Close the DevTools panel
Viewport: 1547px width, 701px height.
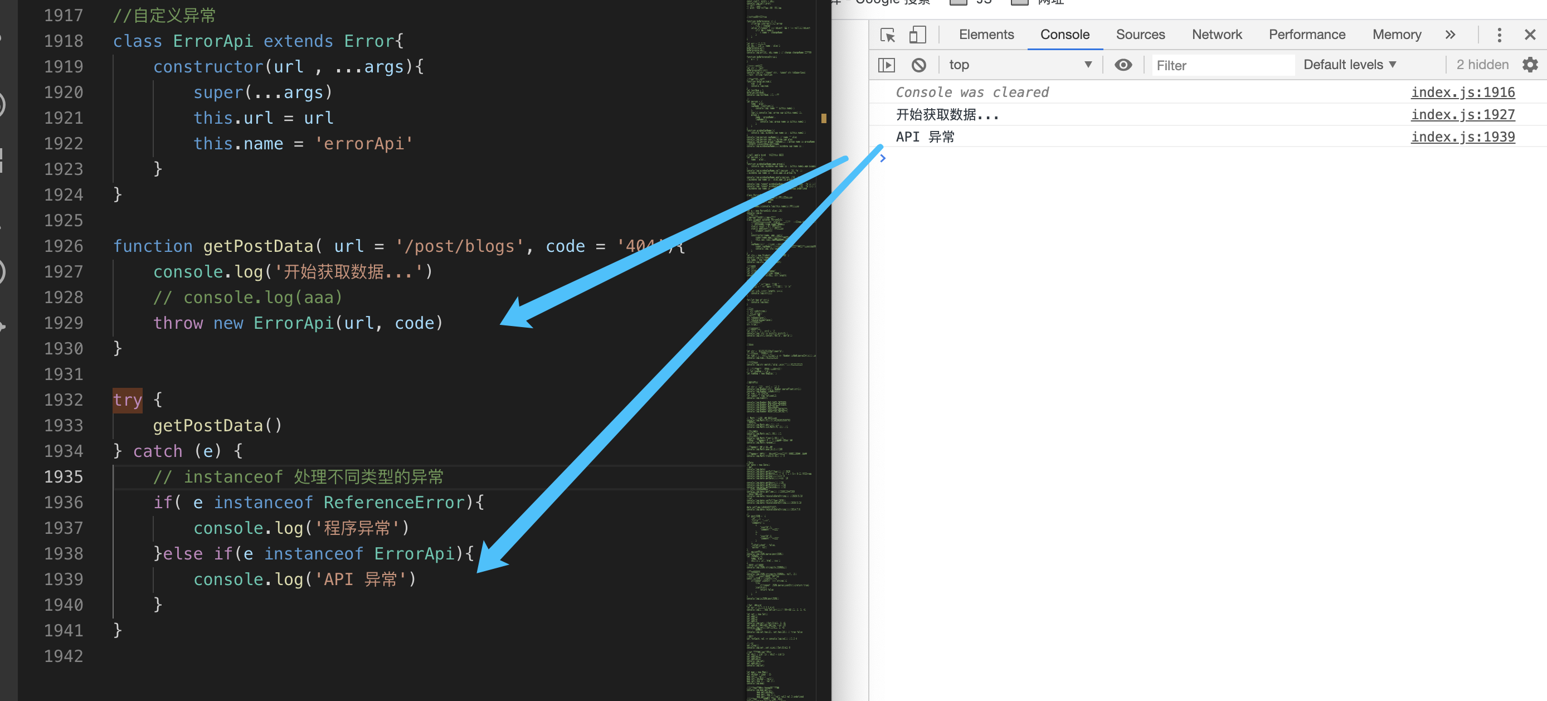point(1530,35)
